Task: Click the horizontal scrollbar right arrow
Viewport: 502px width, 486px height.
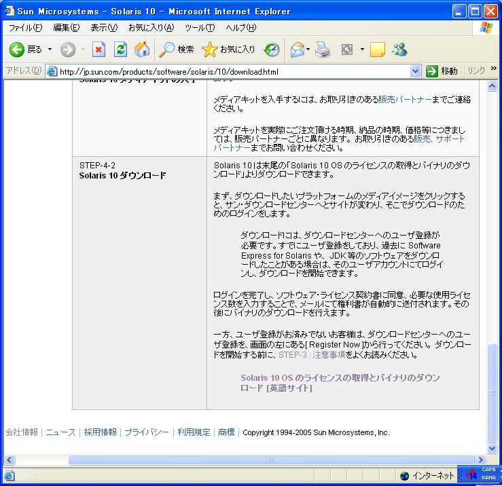Action: click(480, 460)
